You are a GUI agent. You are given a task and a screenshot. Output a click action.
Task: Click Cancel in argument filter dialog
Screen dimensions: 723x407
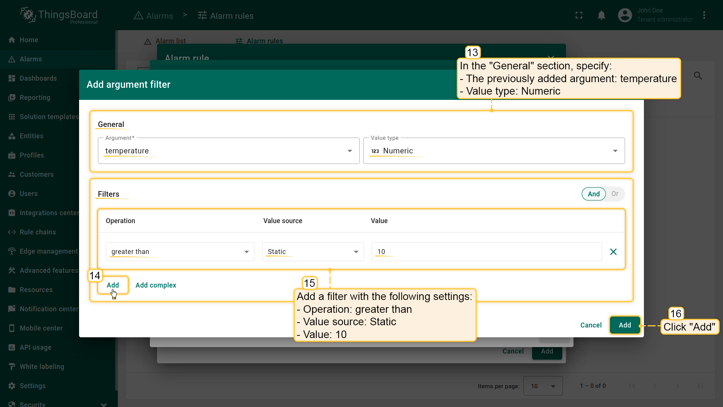[591, 325]
